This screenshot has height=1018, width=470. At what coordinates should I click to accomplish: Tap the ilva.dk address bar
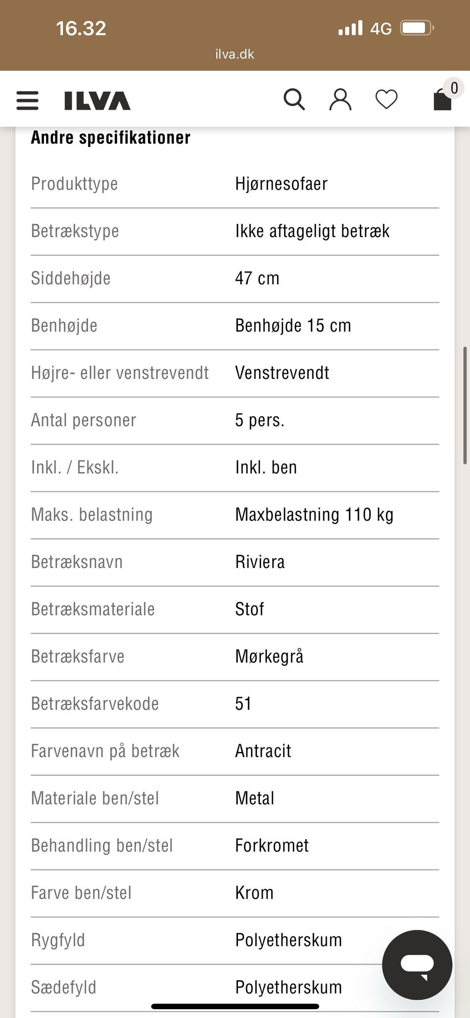click(x=235, y=54)
